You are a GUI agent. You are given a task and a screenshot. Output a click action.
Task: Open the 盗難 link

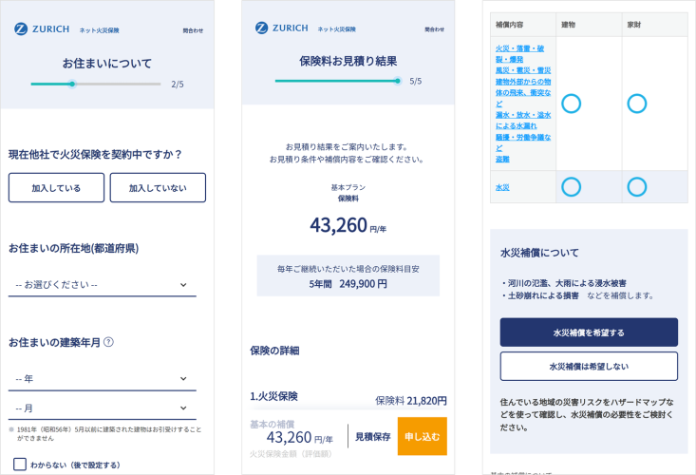[x=502, y=159]
